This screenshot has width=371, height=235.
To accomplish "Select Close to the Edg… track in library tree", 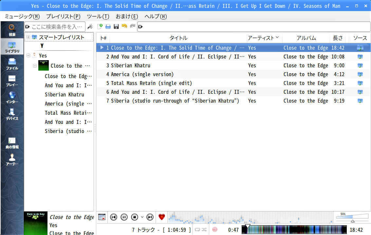I will [x=68, y=76].
